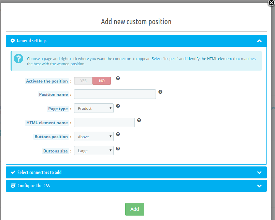Click the help icon beside HTML element name
This screenshot has width=275, height=220.
139,120
